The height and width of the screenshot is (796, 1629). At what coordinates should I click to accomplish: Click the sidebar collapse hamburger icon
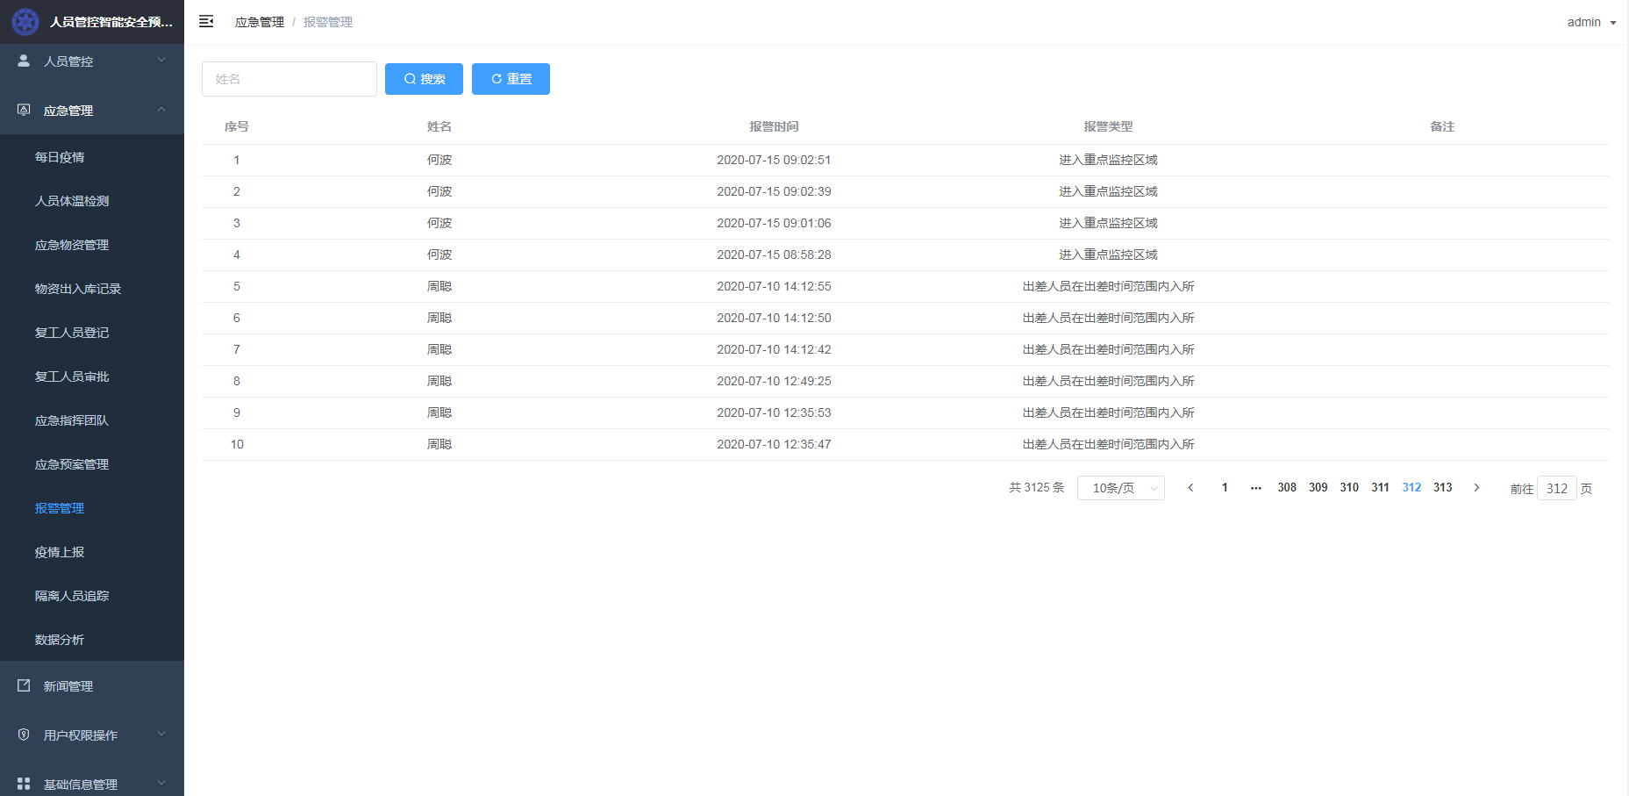coord(206,22)
